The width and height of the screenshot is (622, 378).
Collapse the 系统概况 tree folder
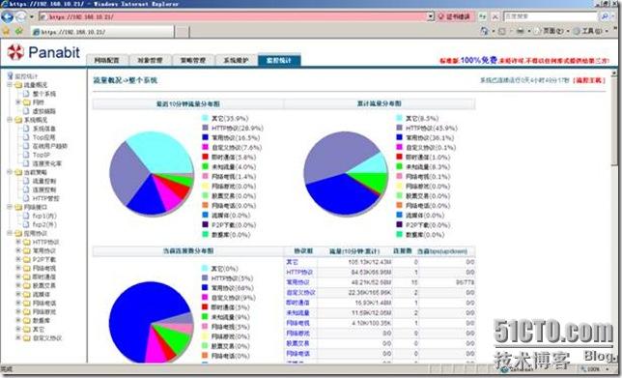(x=9, y=120)
